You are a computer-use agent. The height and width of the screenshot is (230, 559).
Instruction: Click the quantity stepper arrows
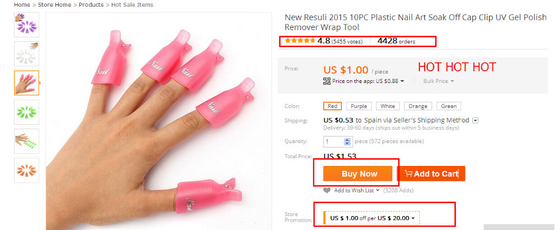347,141
